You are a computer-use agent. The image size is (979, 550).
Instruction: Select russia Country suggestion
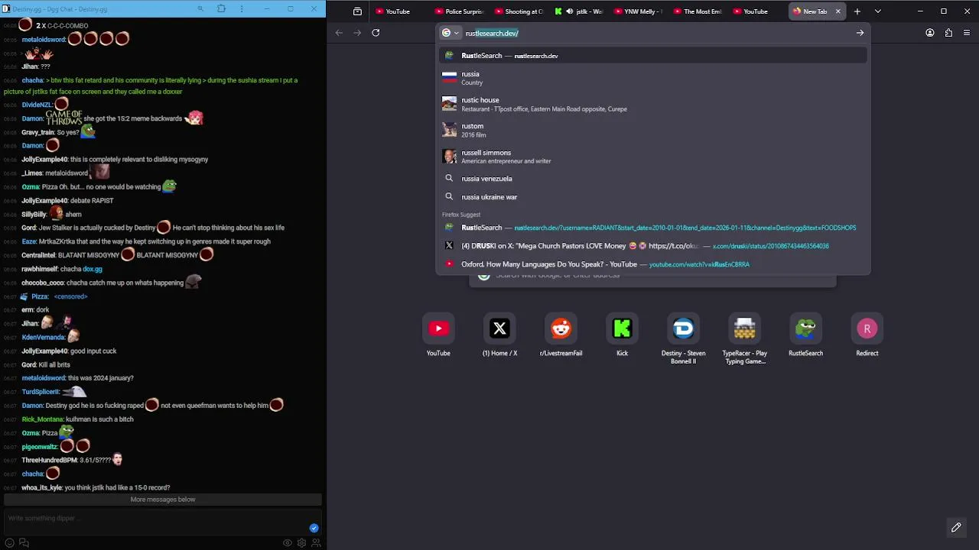point(653,78)
